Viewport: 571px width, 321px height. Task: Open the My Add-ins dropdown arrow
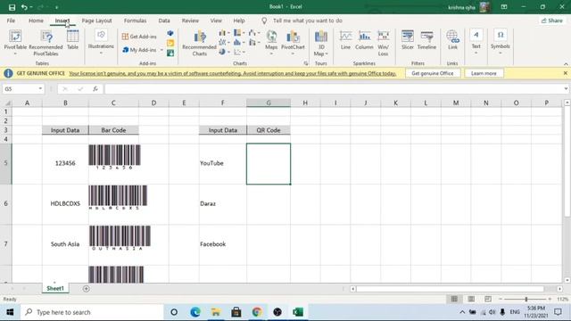(161, 50)
